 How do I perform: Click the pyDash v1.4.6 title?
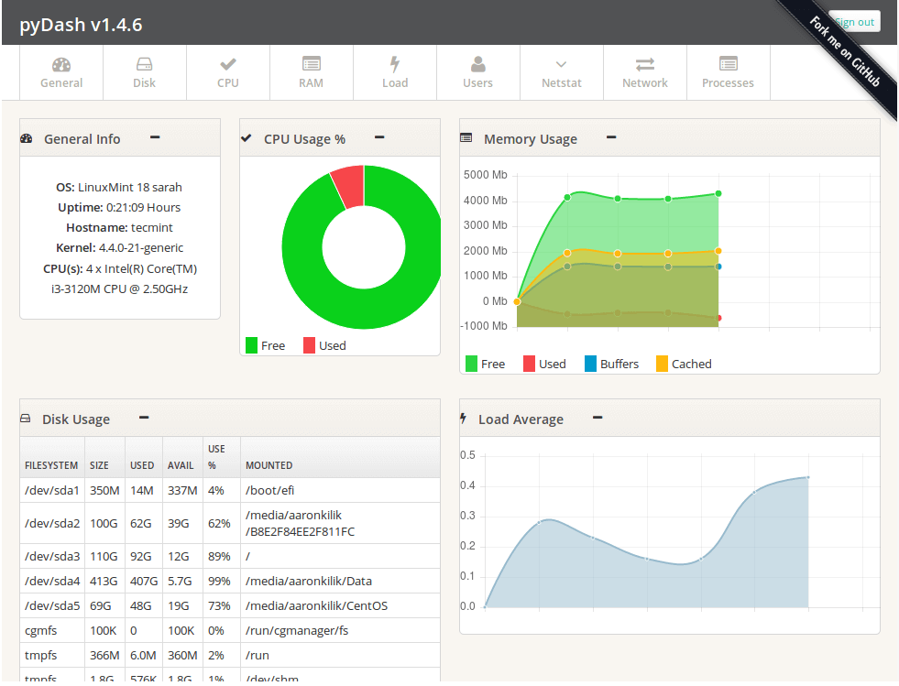[81, 25]
